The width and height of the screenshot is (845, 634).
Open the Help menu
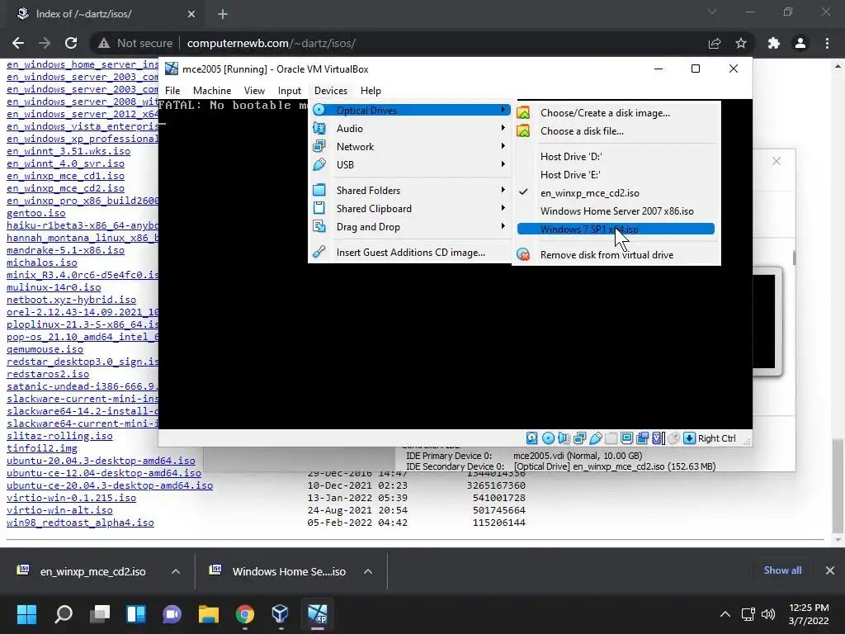coord(371,91)
